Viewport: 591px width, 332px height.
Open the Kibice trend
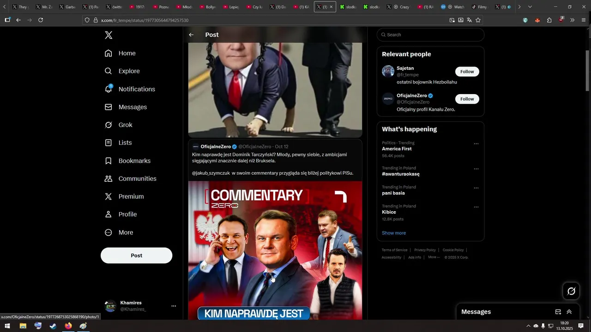pyautogui.click(x=389, y=212)
